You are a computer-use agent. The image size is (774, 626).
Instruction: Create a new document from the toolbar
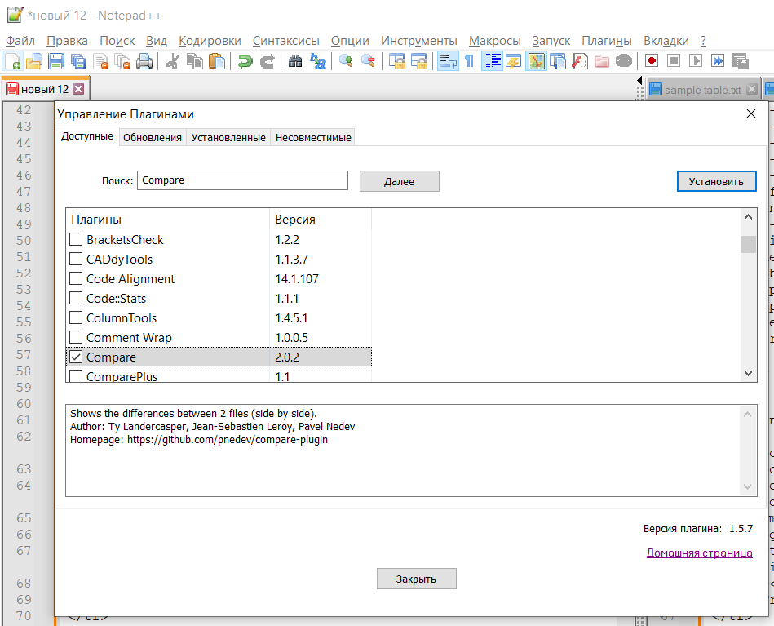tap(12, 61)
